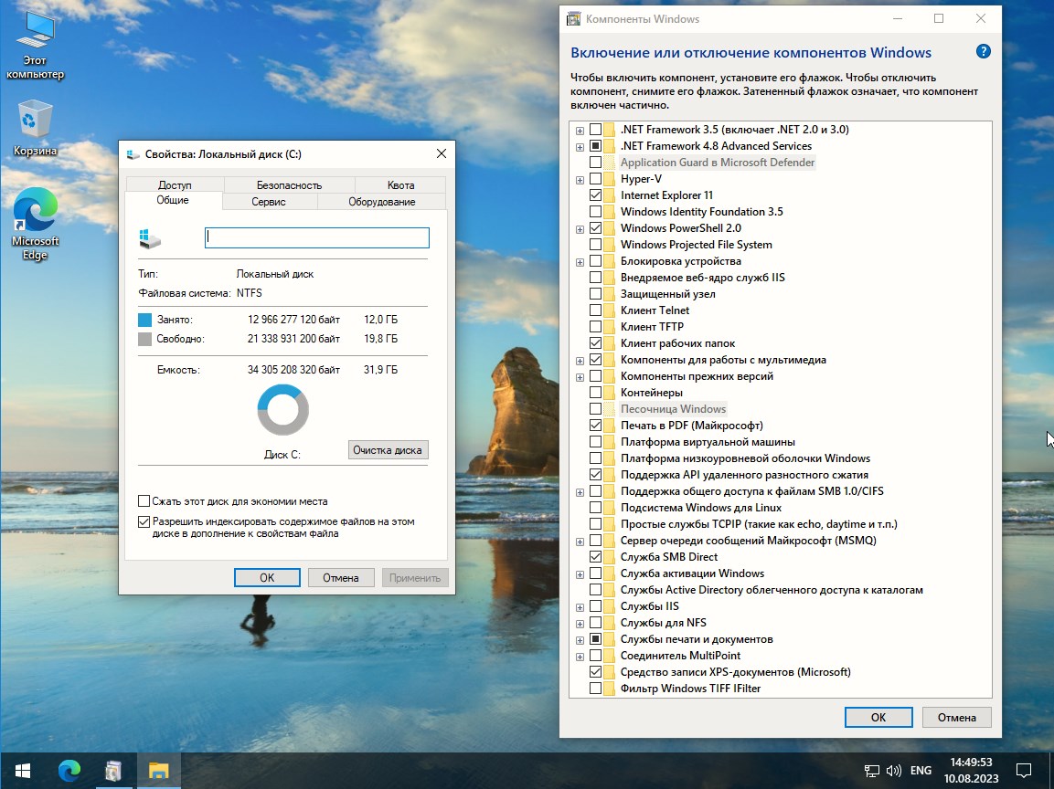Launch Microsoft Edge from desktop shortcut
Image resolution: width=1054 pixels, height=789 pixels.
tap(35, 213)
